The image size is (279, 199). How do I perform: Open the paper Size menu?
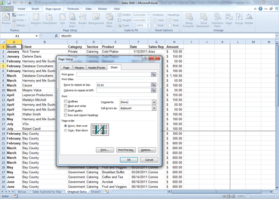[x=62, y=19]
